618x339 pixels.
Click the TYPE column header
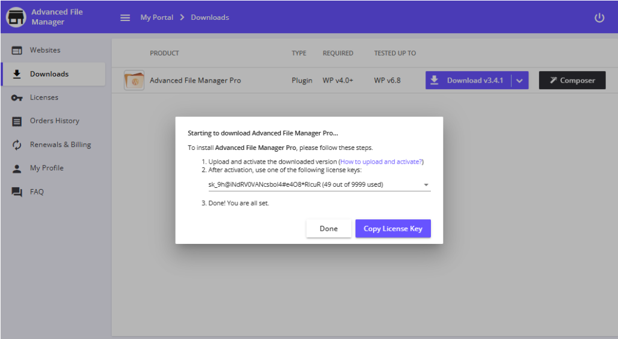pyautogui.click(x=299, y=53)
